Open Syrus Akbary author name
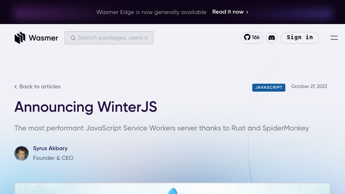345x194 pixels. [50, 148]
